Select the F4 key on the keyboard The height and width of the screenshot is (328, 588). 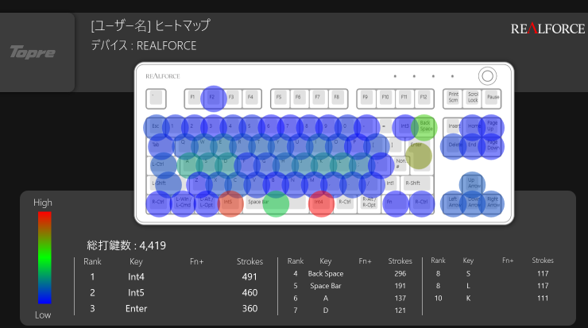pos(250,98)
